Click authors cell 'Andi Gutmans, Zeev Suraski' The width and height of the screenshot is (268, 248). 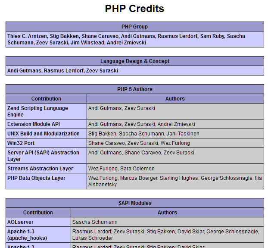[x=175, y=111]
